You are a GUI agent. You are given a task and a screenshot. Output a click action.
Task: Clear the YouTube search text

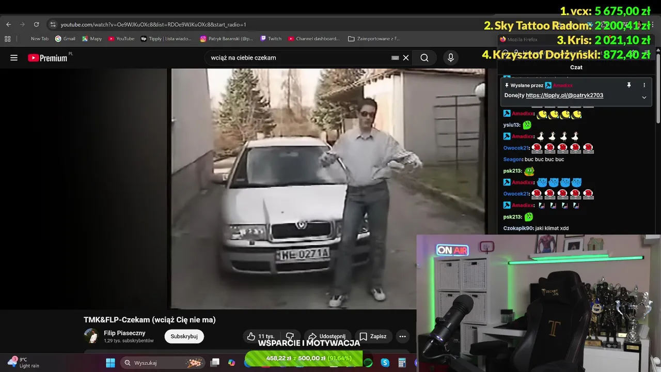click(406, 58)
